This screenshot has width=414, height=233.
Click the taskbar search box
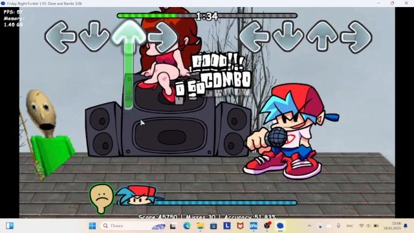click(134, 226)
